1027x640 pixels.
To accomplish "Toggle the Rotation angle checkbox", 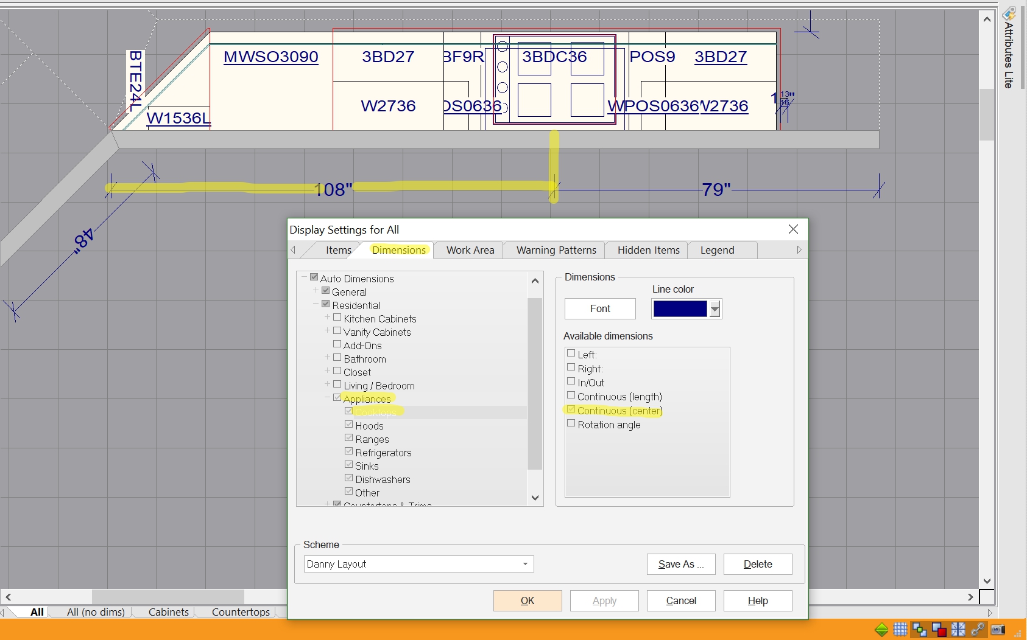I will click(571, 423).
